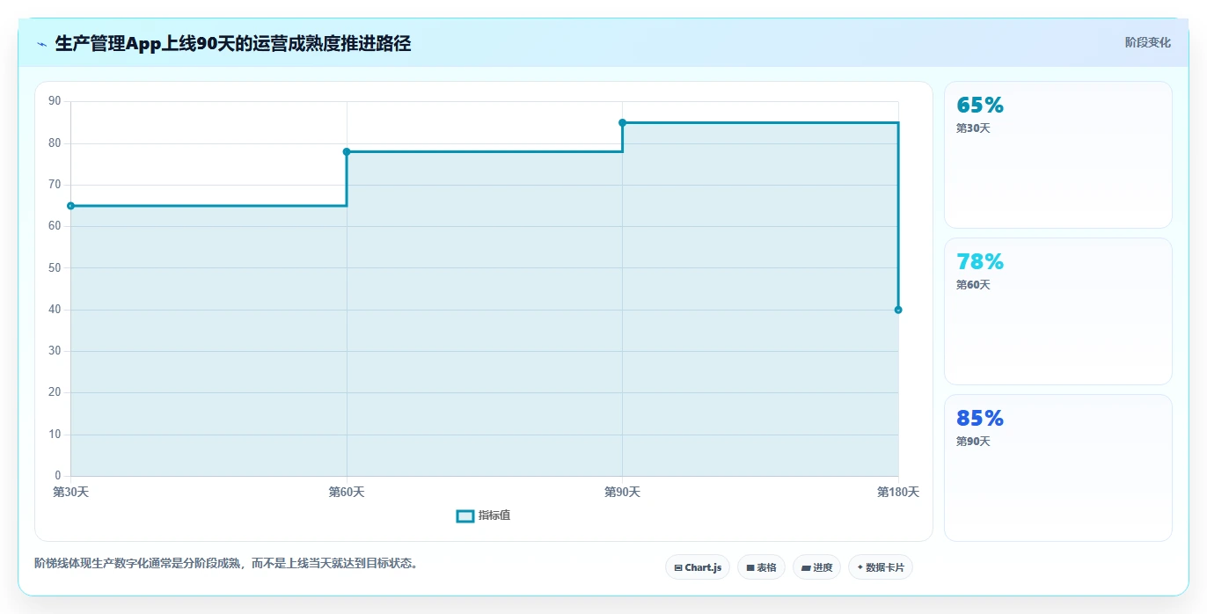1207x614 pixels.
Task: Click the data point at 第180天
Action: pyautogui.click(x=898, y=310)
